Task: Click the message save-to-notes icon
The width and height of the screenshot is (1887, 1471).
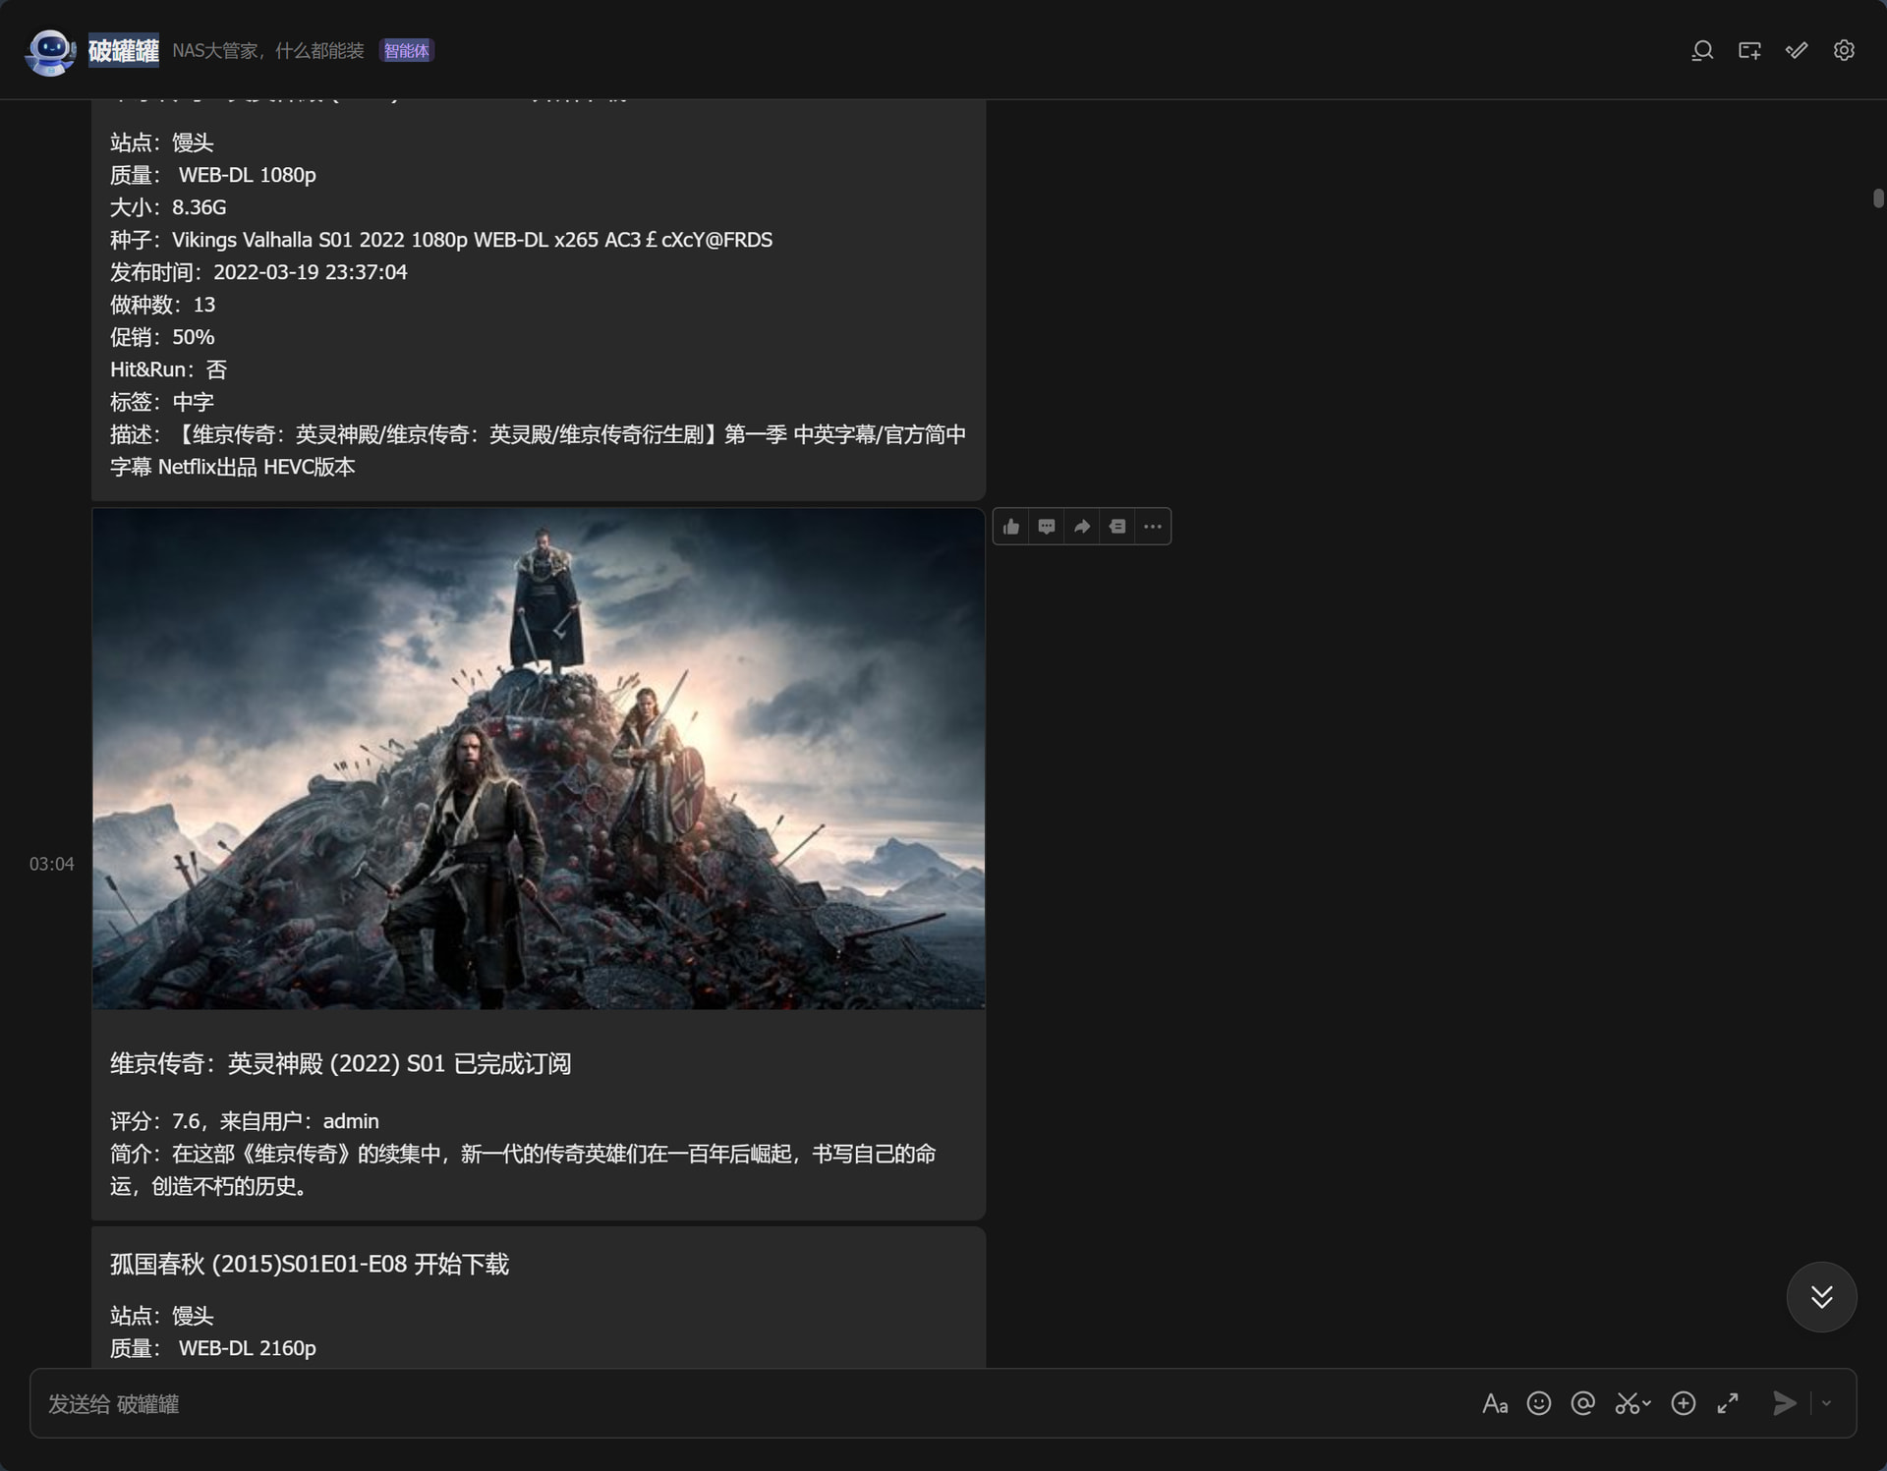Action: [x=1117, y=527]
